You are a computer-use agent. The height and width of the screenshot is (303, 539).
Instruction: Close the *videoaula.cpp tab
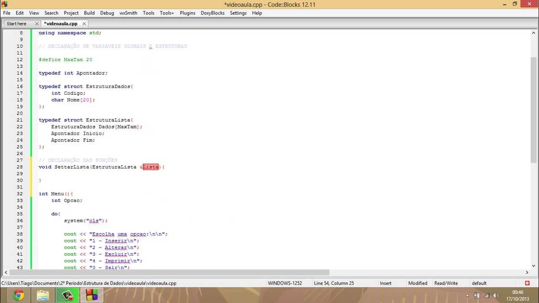84,24
